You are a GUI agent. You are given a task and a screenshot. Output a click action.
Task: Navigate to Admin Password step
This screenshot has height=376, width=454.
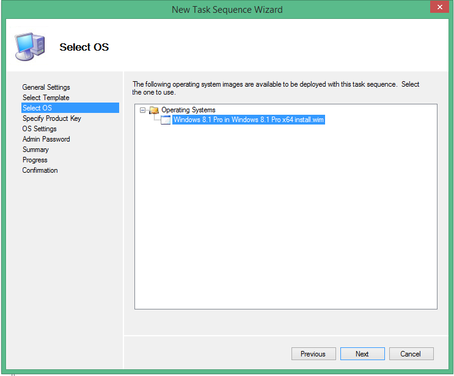coord(46,139)
